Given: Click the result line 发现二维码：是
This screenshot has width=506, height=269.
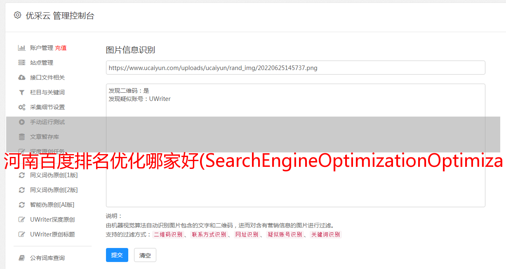Looking at the screenshot, I should 129,91.
